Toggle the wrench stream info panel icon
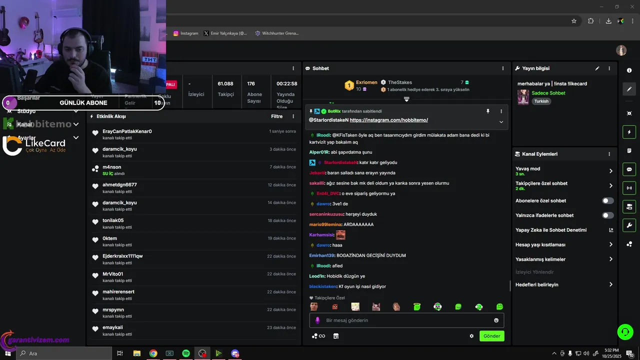This screenshot has width=640, height=360. coord(629,225)
